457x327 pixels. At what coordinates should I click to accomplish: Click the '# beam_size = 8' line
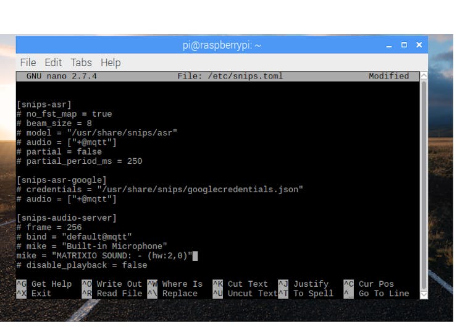click(x=54, y=124)
